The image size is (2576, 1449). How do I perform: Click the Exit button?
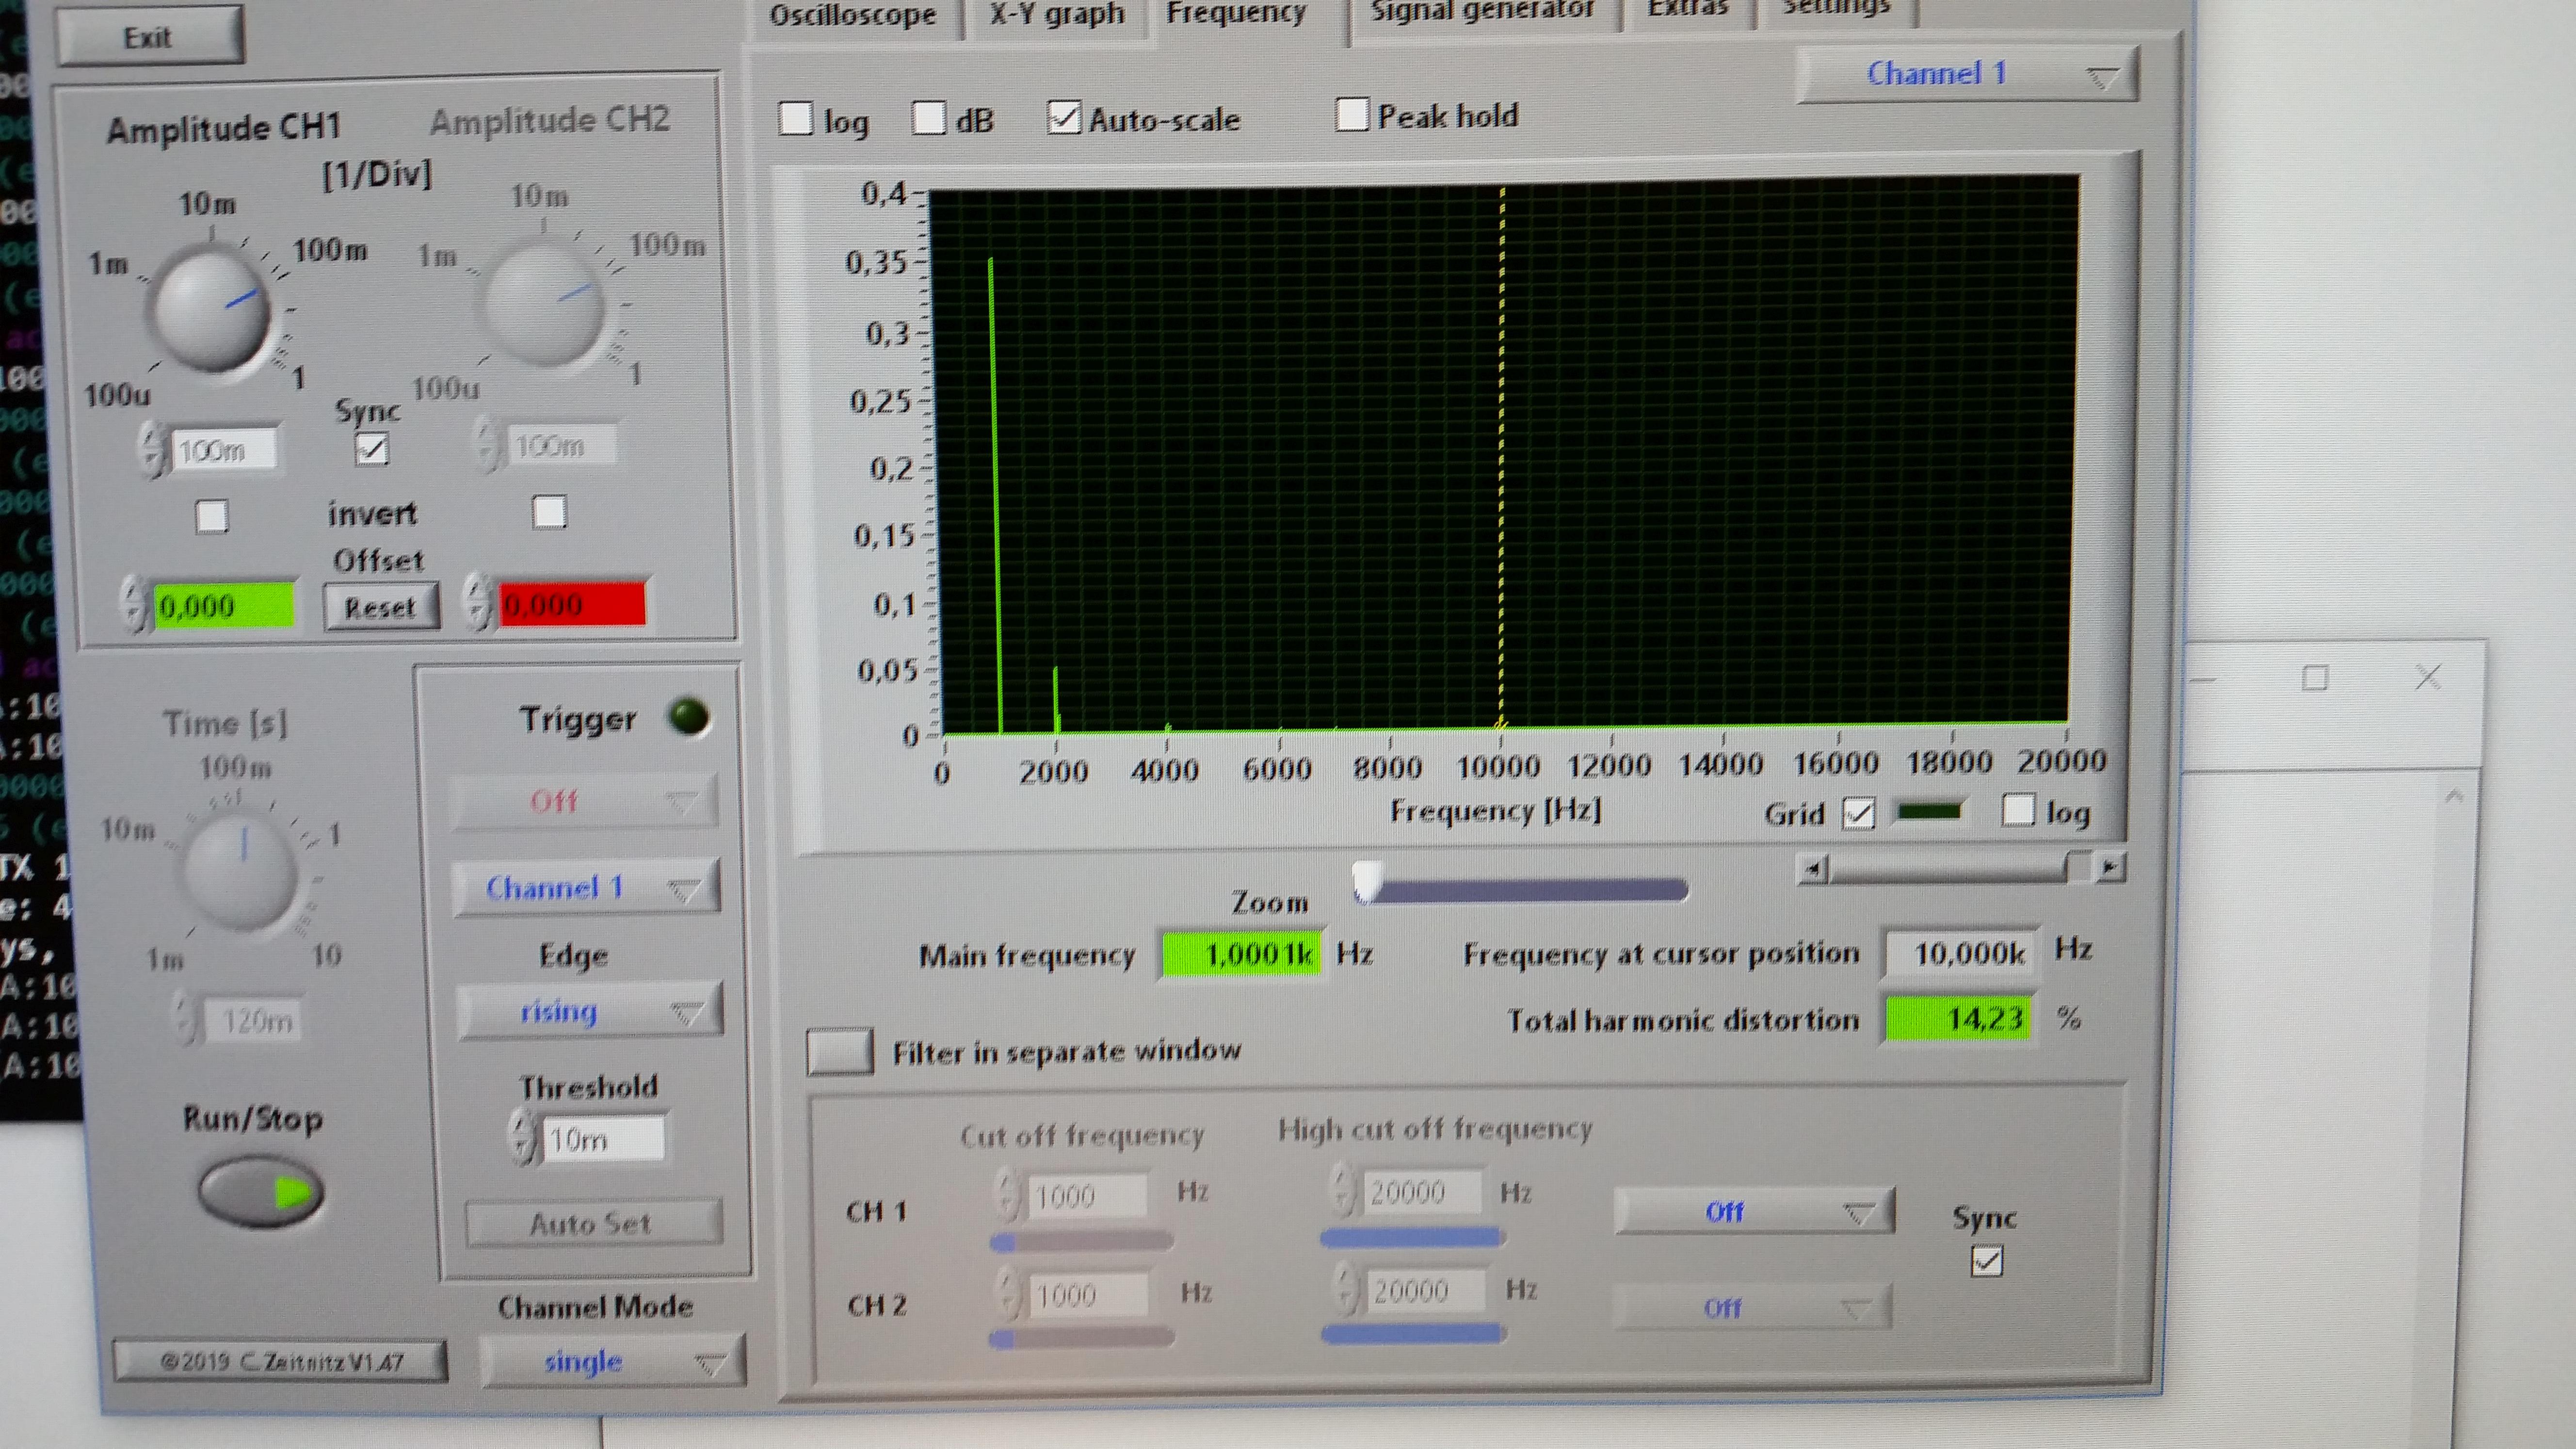pos(149,36)
